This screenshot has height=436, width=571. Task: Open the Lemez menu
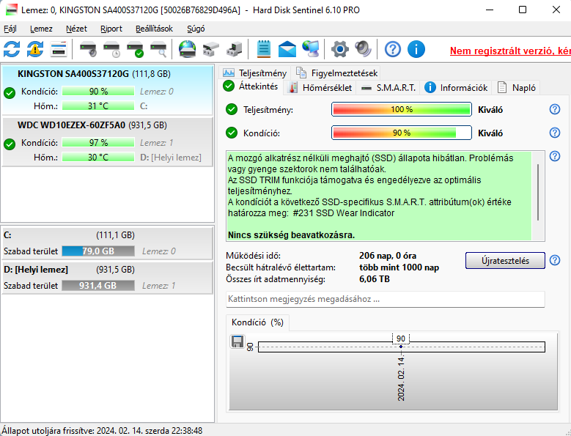(41, 29)
